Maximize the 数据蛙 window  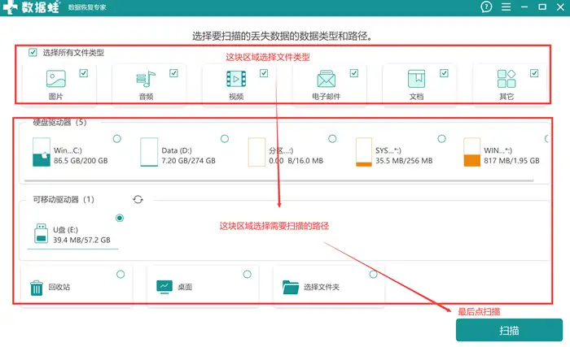(x=542, y=7)
